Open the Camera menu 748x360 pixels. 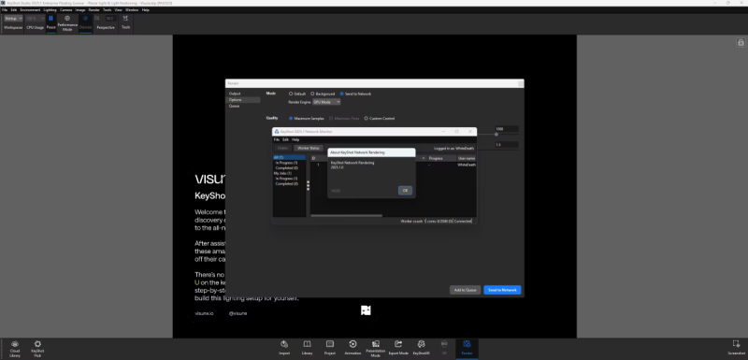point(65,9)
